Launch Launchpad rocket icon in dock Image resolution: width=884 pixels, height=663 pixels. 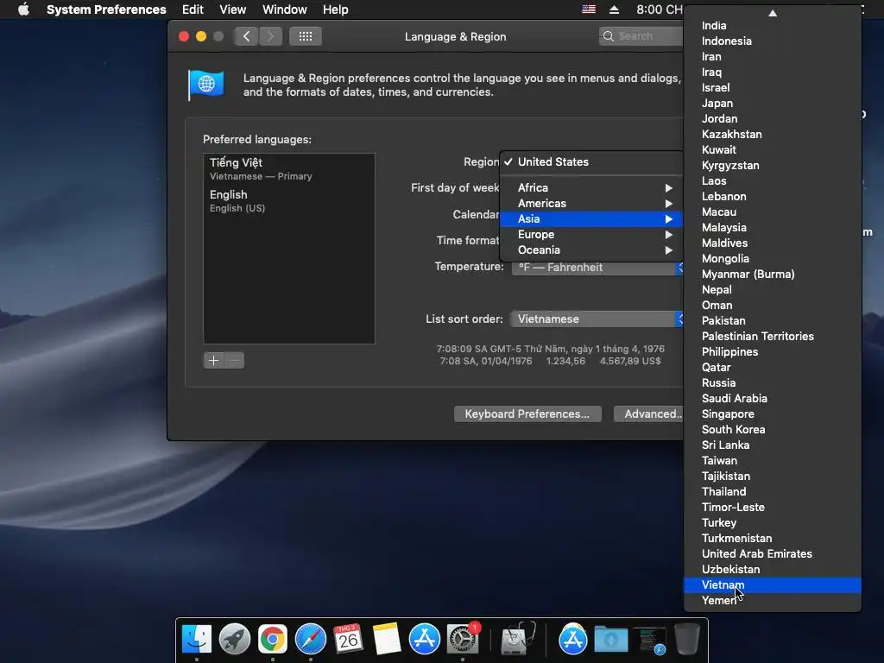[235, 640]
